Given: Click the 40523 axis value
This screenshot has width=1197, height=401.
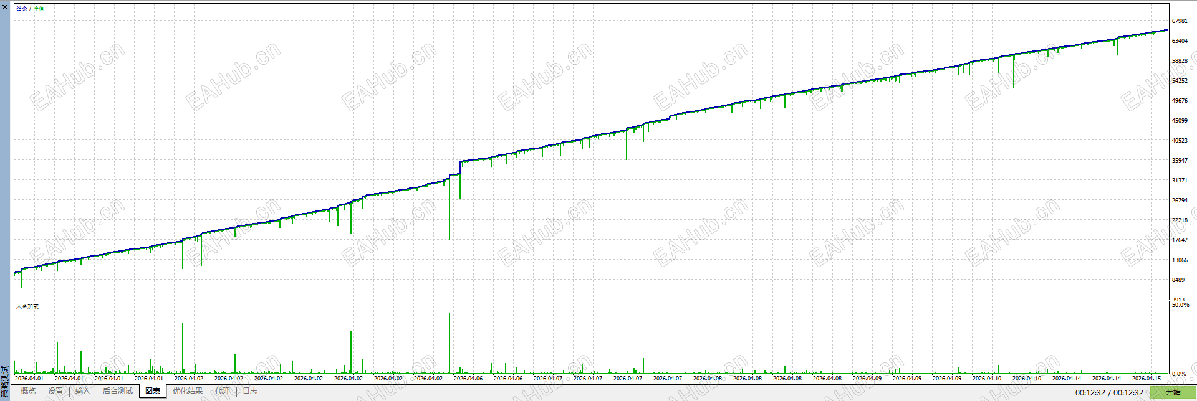Looking at the screenshot, I should (1180, 141).
